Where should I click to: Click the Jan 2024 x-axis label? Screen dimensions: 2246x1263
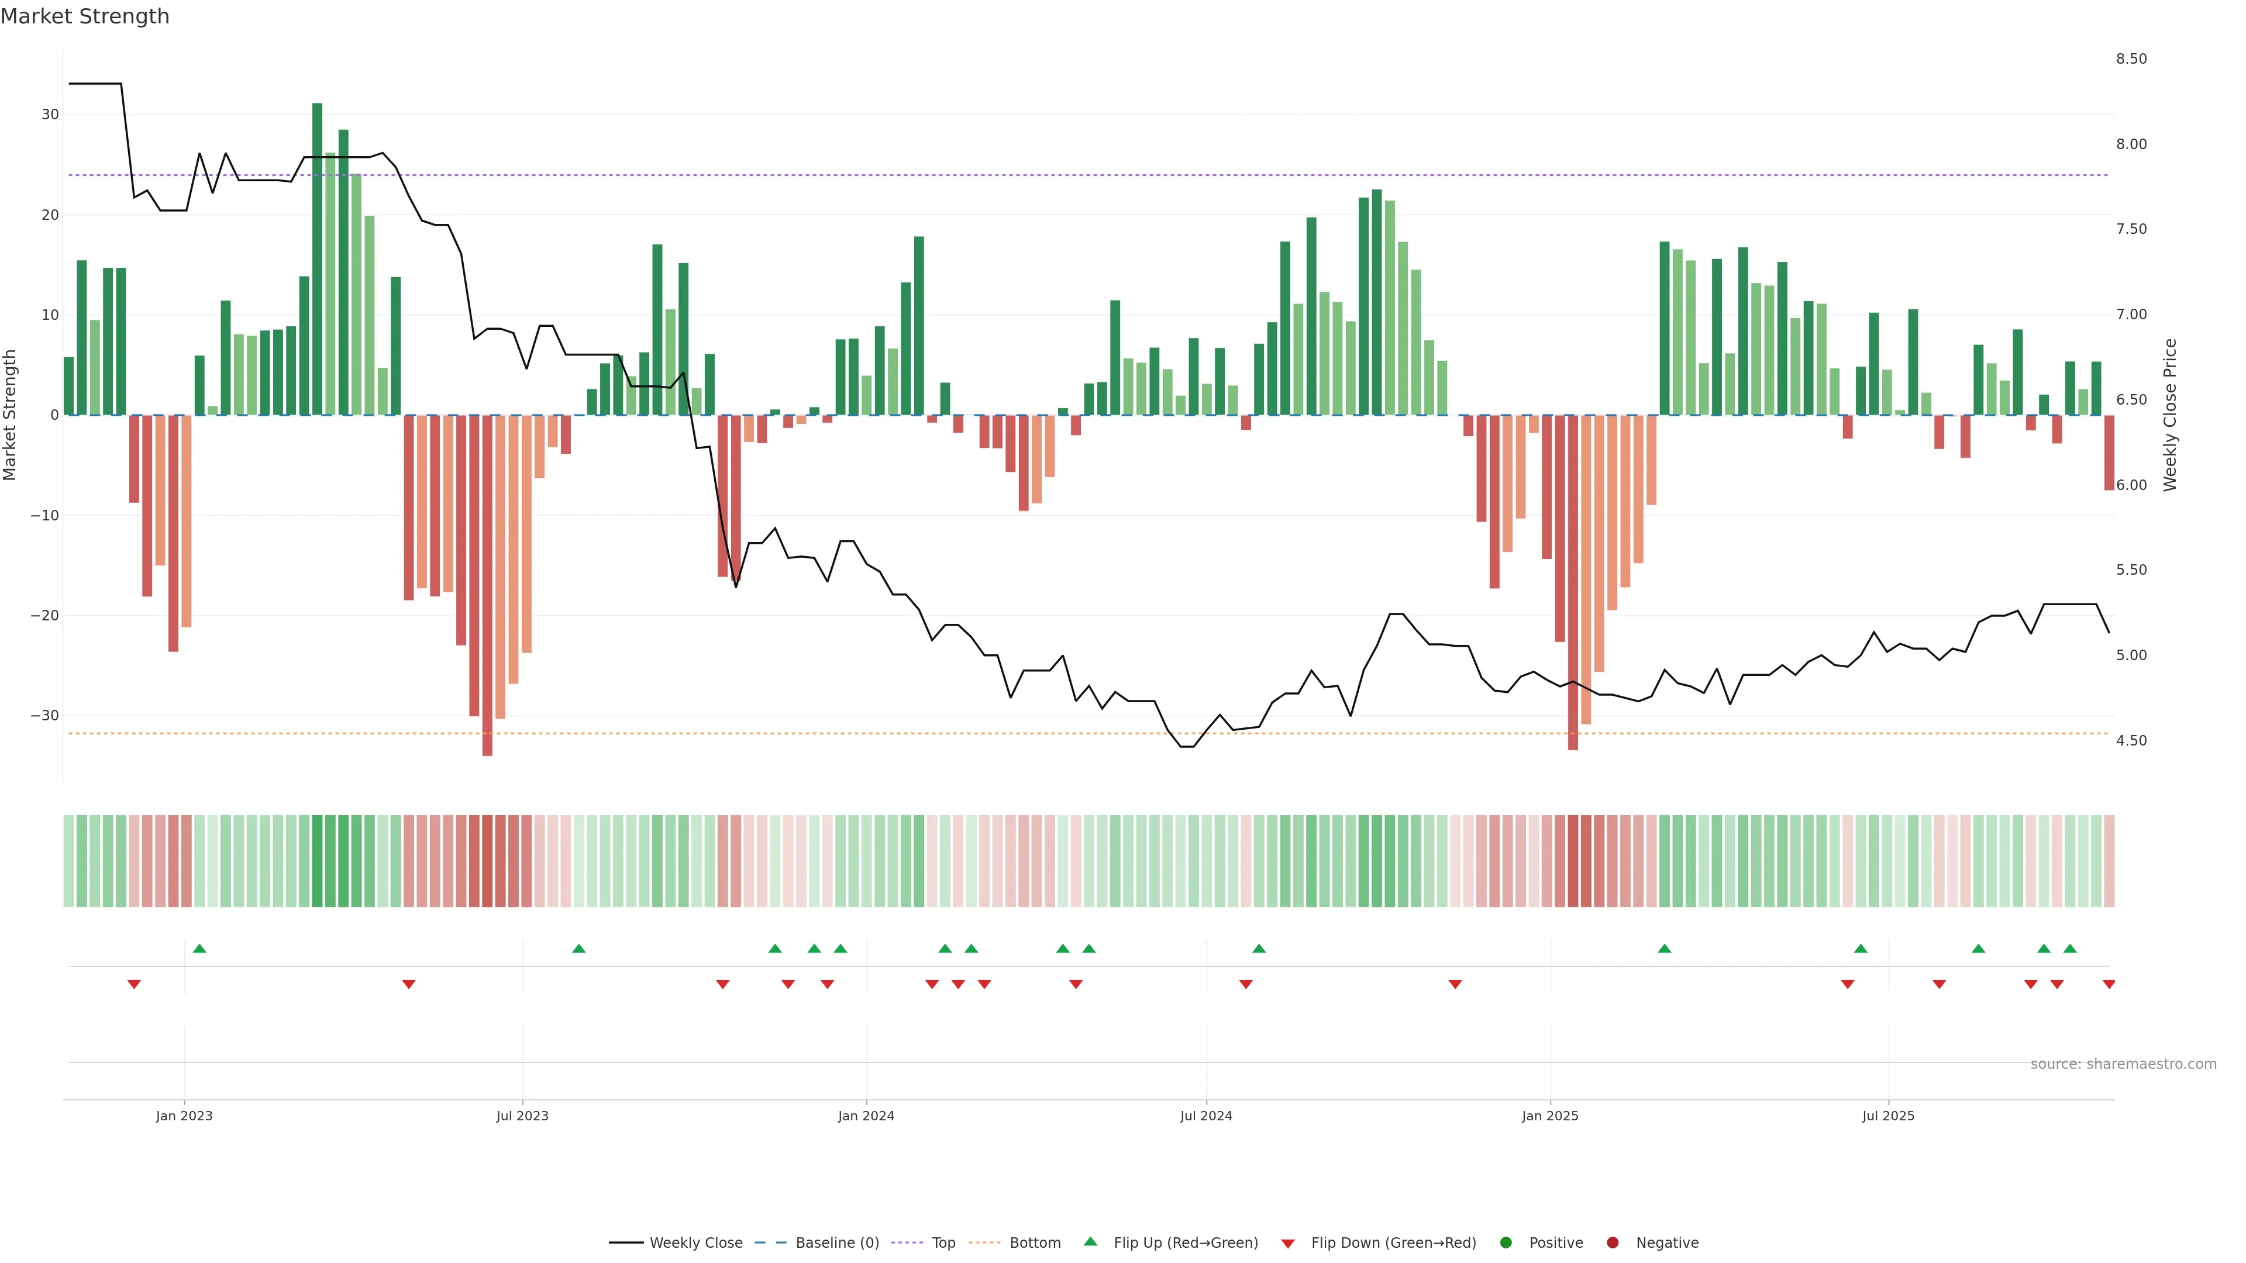coord(866,1116)
